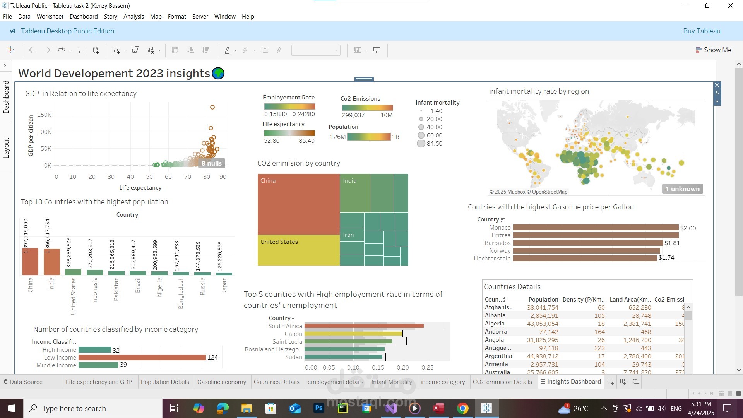Click the Redo forward arrow in toolbar
The image size is (743, 418).
pyautogui.click(x=47, y=50)
